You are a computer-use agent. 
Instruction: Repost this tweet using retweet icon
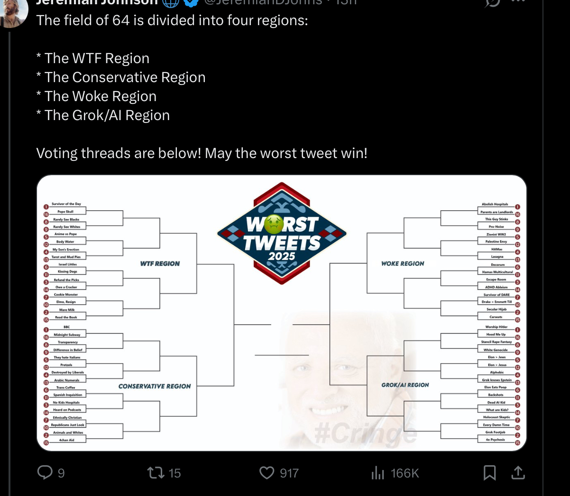pos(155,473)
